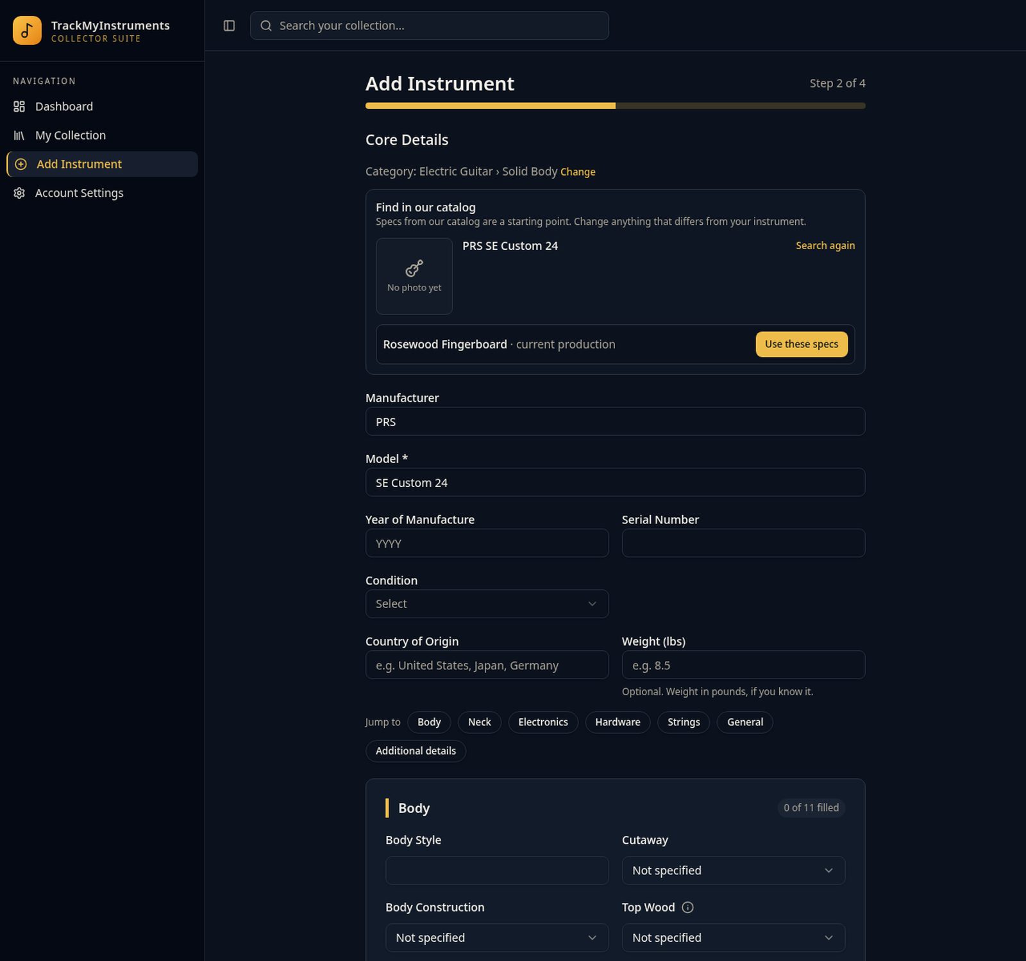This screenshot has height=961, width=1026.
Task: Expand the Cutaway dropdown
Action: (733, 870)
